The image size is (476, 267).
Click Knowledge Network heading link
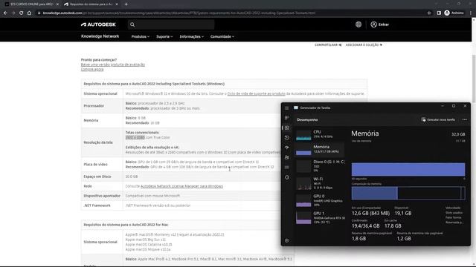pos(100,36)
